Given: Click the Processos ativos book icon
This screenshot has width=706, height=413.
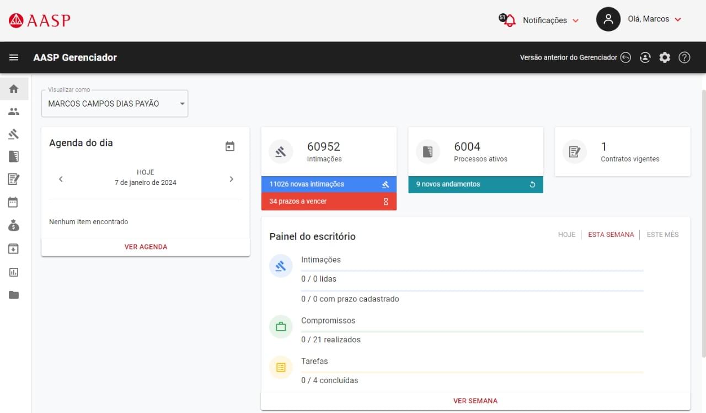Looking at the screenshot, I should click(x=427, y=152).
